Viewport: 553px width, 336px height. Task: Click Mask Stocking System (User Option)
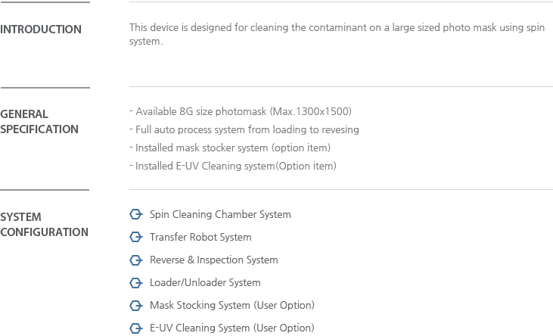point(231,305)
